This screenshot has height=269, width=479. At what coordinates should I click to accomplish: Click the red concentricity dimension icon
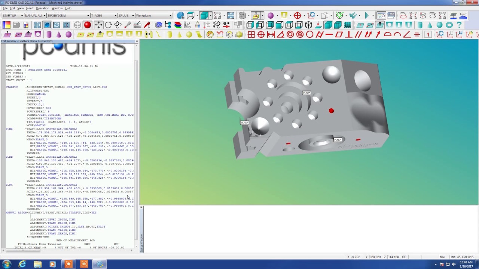290,35
